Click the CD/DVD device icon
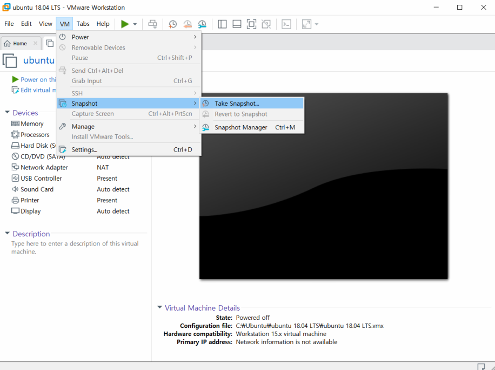 pos(15,156)
